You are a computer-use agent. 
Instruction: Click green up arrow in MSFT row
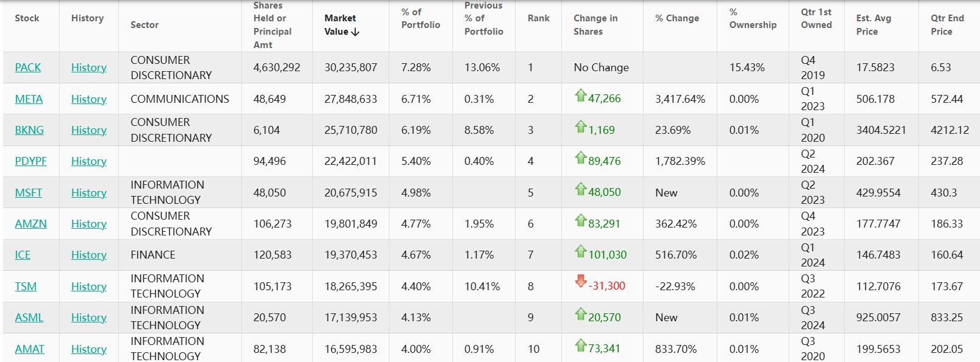580,189
